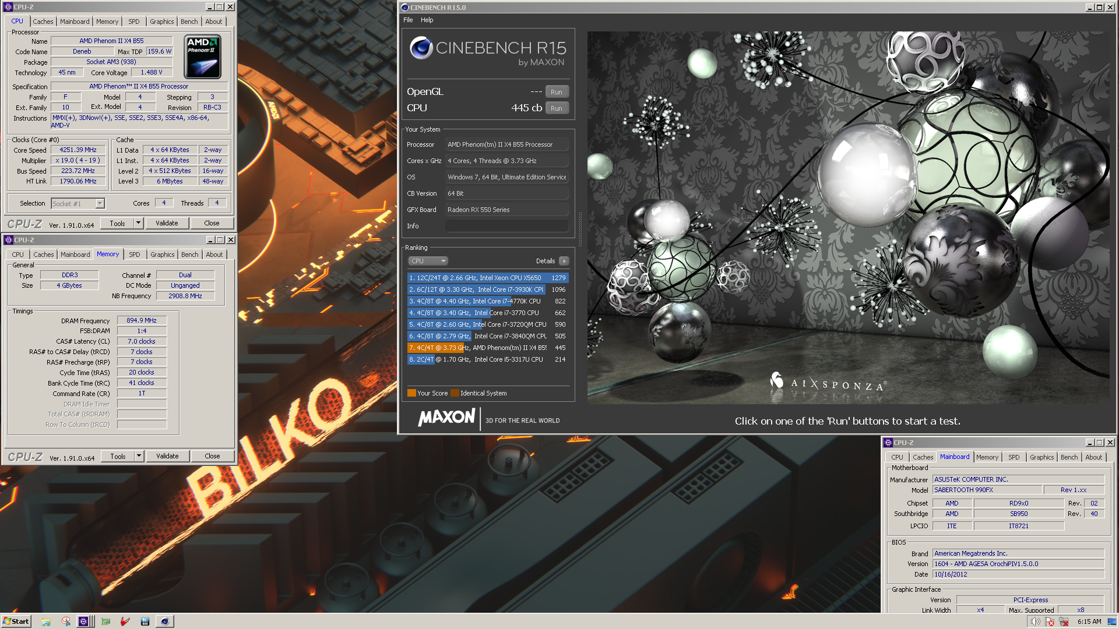Click the disconnected network tray icon
This screenshot has height=629, width=1119.
1064,621
